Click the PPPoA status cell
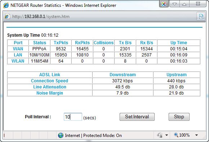Viewport: 209px width, 142px height. [39, 49]
